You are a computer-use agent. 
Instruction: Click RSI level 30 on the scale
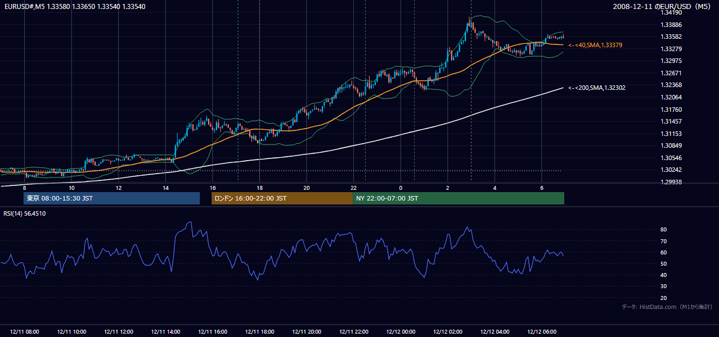click(x=664, y=286)
